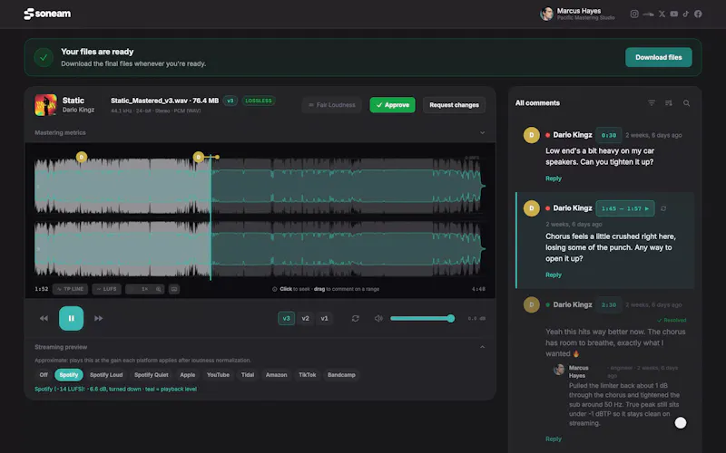Collapse the Streaming preview section
Screen dimensions: 726x453
[483, 347]
